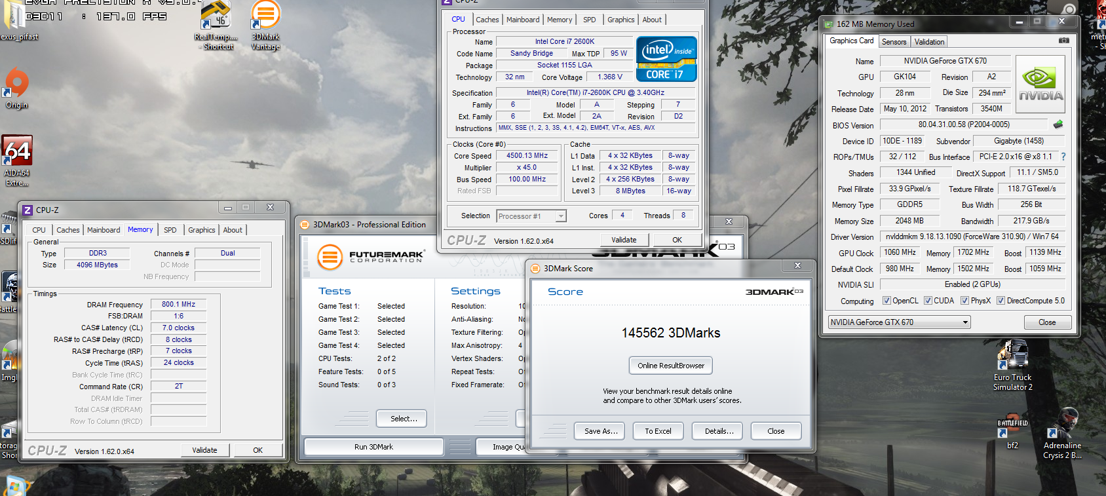This screenshot has height=496, width=1106.
Task: Open the About tab in memory CPU-Z window
Action: tap(233, 230)
